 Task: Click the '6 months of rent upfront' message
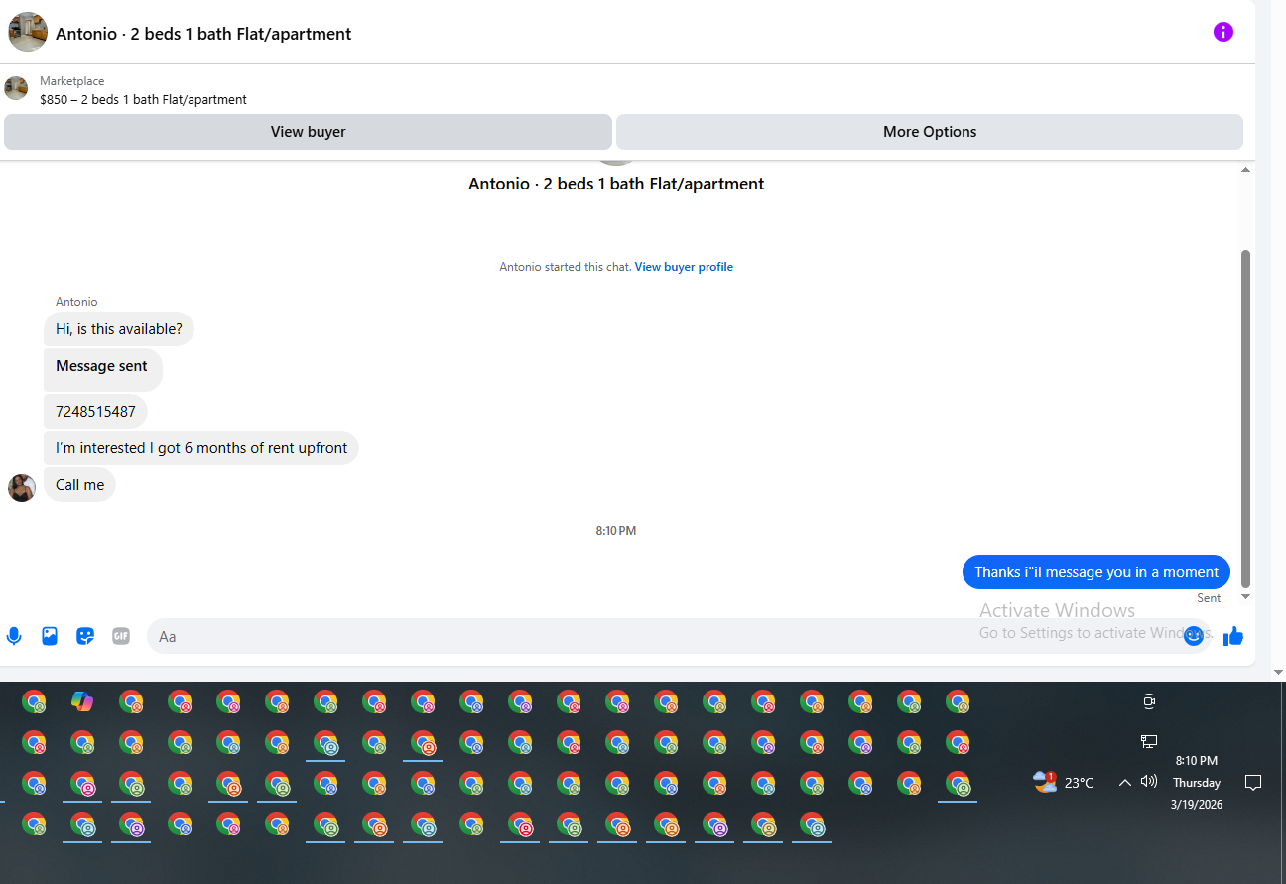coord(201,447)
